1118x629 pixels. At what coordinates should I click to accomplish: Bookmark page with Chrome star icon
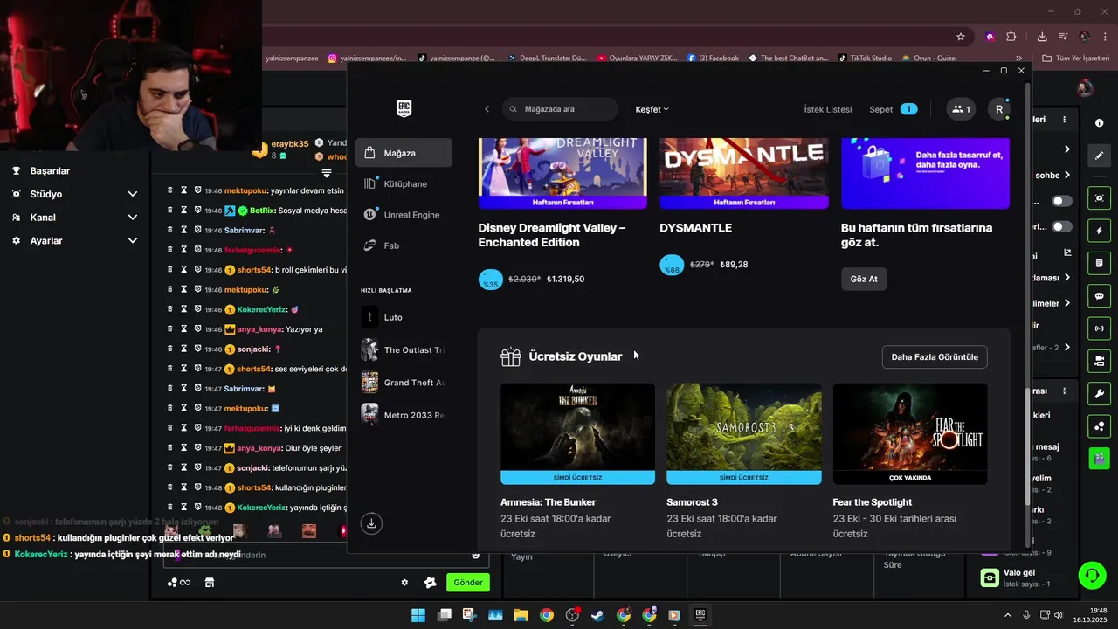click(961, 37)
